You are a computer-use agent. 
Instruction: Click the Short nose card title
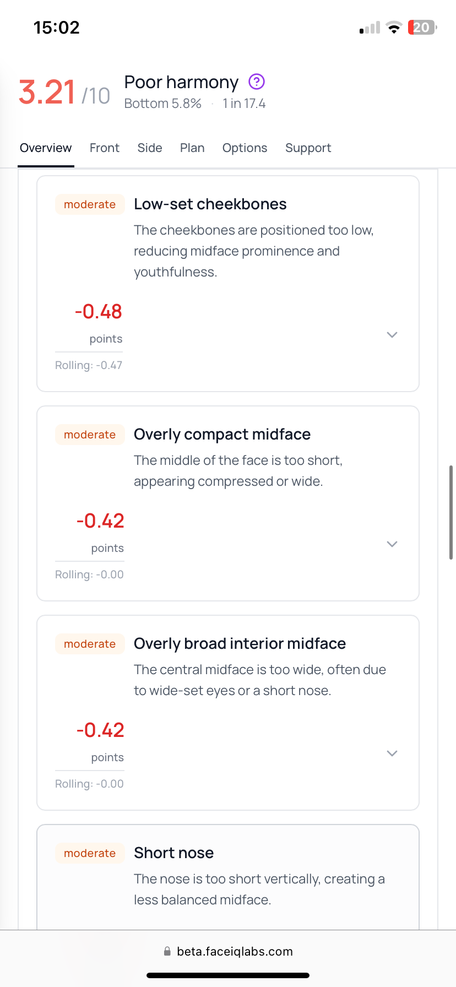point(173,853)
